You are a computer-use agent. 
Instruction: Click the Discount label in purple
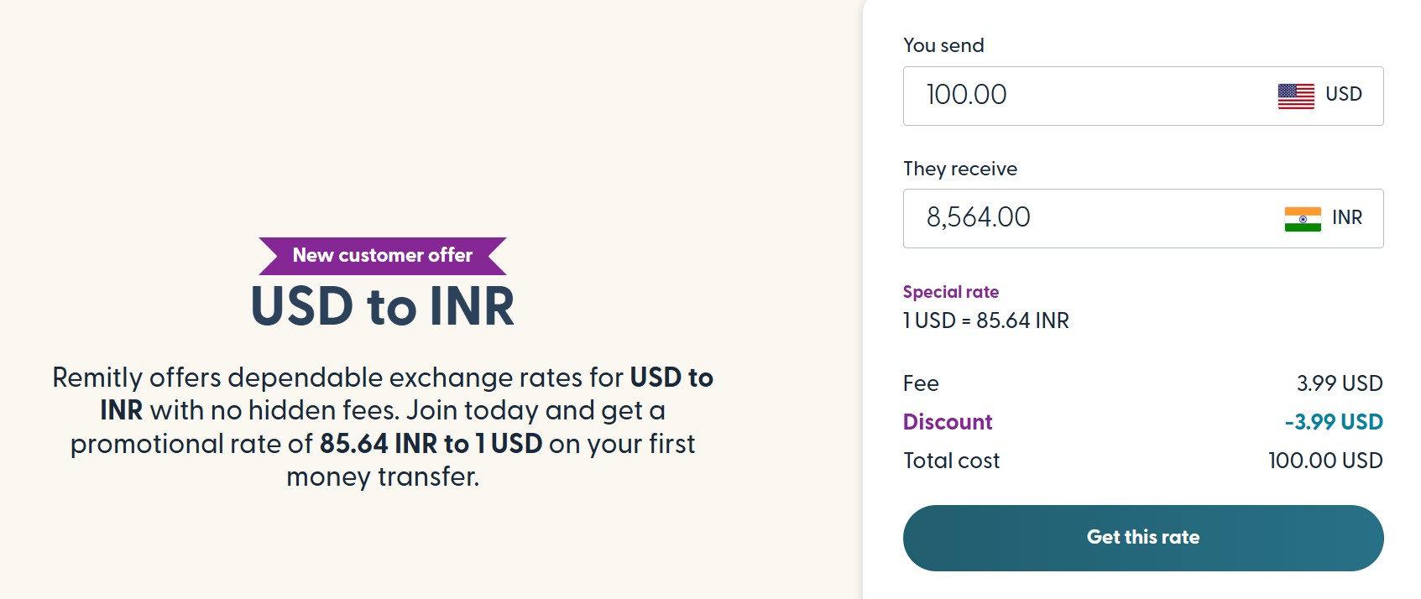pyautogui.click(x=948, y=422)
